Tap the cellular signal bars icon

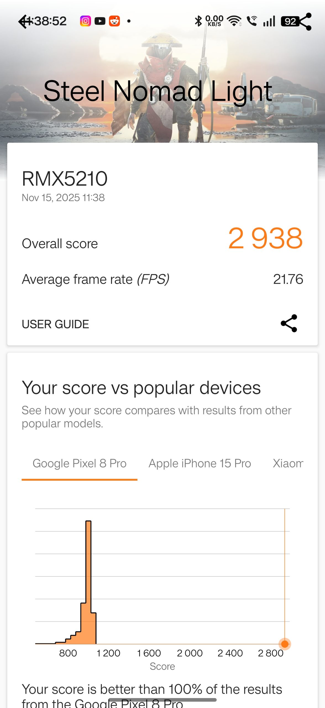coord(269,21)
